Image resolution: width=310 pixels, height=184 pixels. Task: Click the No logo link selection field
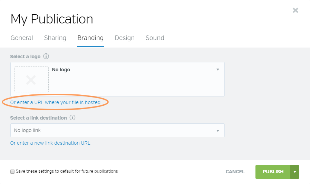click(117, 130)
